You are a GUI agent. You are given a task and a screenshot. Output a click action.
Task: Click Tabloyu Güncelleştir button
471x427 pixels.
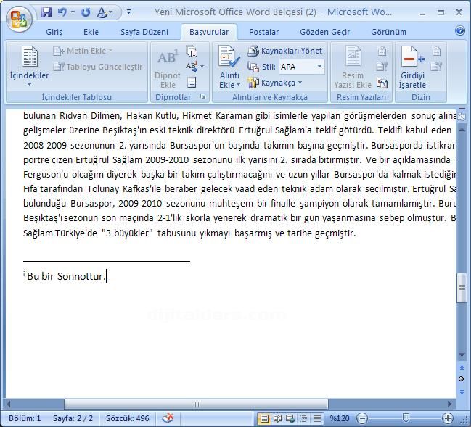[98, 67]
